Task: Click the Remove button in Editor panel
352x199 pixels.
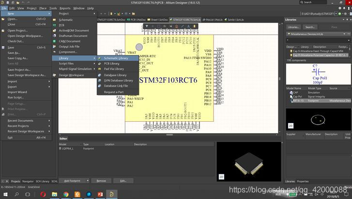Action: [101, 181]
